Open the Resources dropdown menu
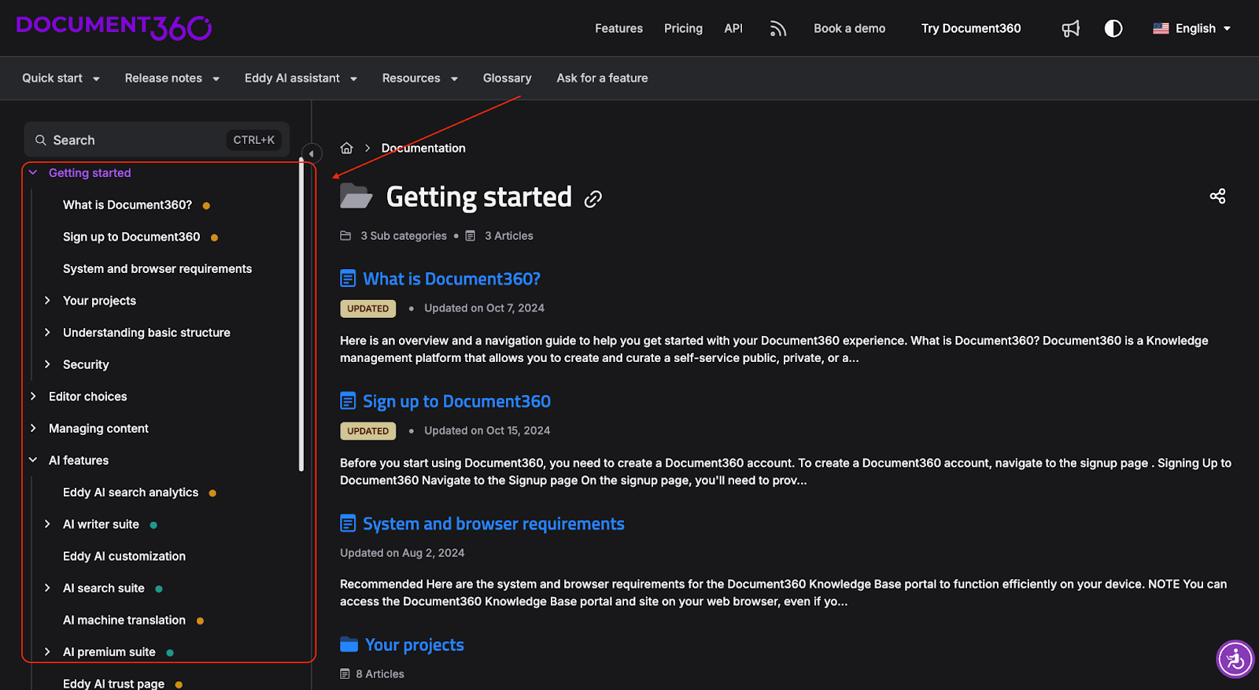This screenshot has height=690, width=1259. tap(420, 78)
